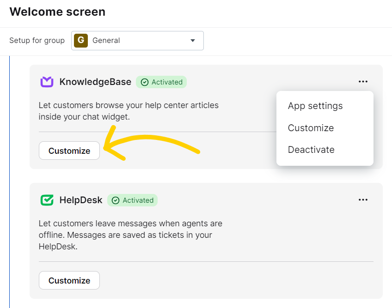The width and height of the screenshot is (392, 308).
Task: Open the HelpDesk three-dot menu
Action: (x=363, y=200)
